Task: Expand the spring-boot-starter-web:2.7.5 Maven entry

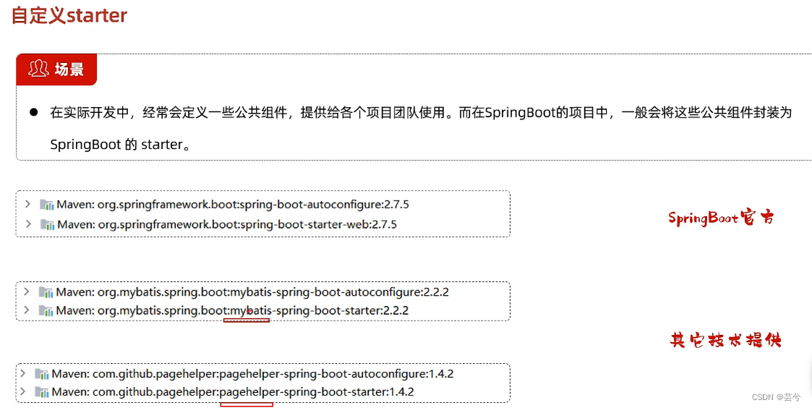Action: (27, 224)
